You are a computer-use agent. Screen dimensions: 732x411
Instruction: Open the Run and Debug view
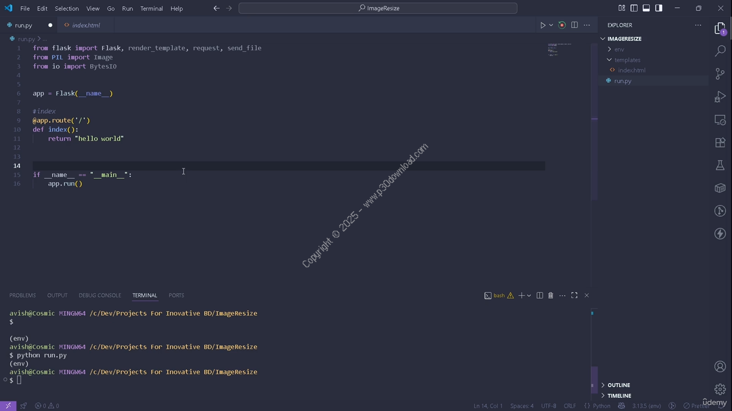pos(720,97)
